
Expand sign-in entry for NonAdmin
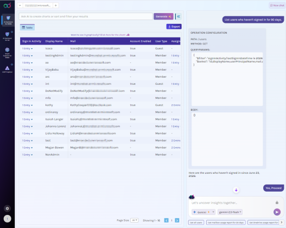27,155
